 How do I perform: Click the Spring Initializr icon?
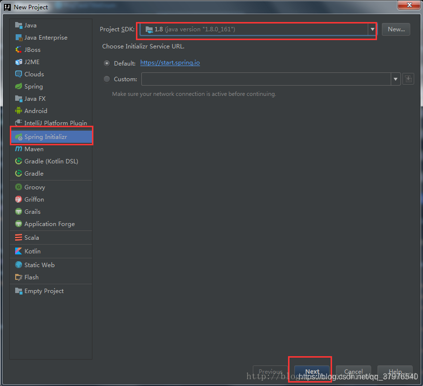pyautogui.click(x=19, y=137)
